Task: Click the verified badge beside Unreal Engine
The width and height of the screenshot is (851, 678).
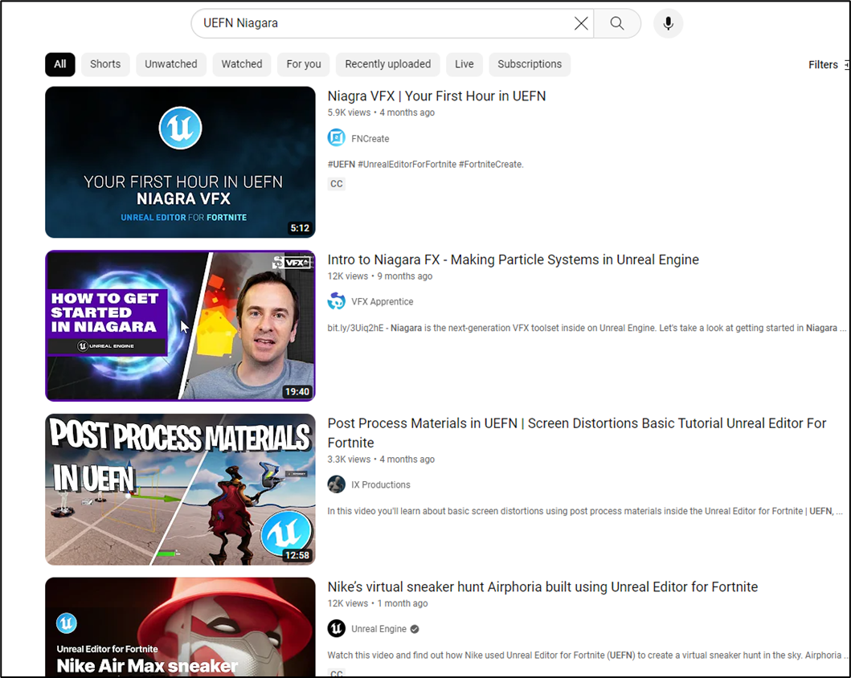Action: pos(415,629)
